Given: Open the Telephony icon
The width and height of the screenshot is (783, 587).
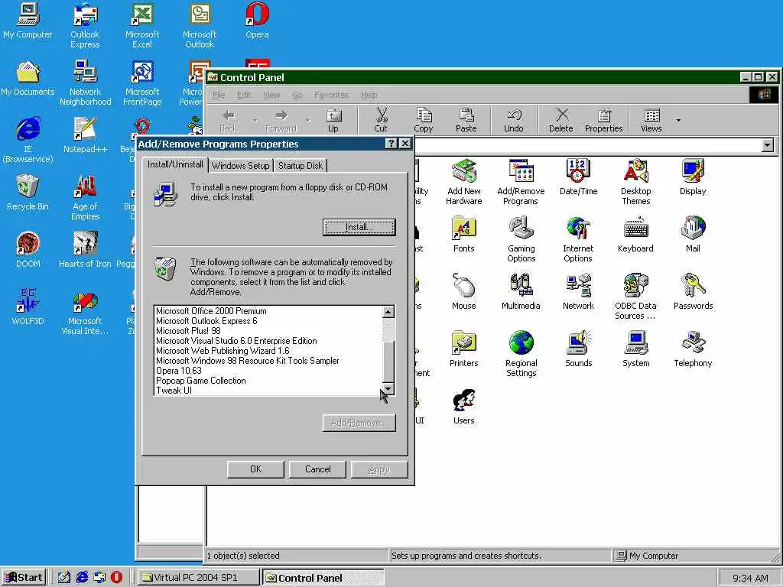Looking at the screenshot, I should tap(693, 349).
